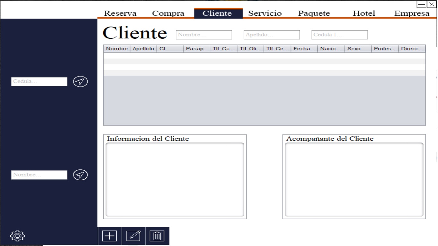Open settings via the gear icon
The width and height of the screenshot is (438, 246).
click(x=17, y=236)
